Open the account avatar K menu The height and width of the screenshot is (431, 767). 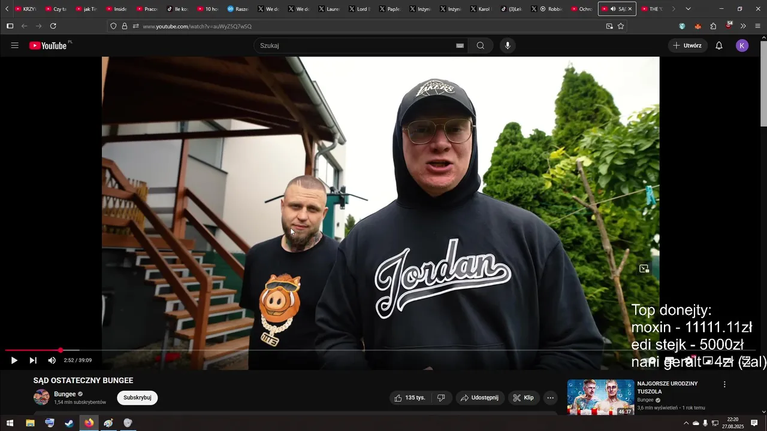(742, 45)
